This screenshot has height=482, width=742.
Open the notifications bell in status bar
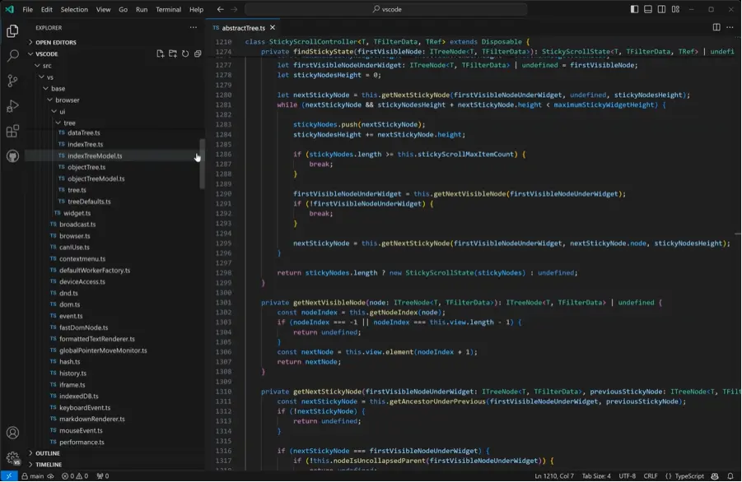click(x=730, y=476)
